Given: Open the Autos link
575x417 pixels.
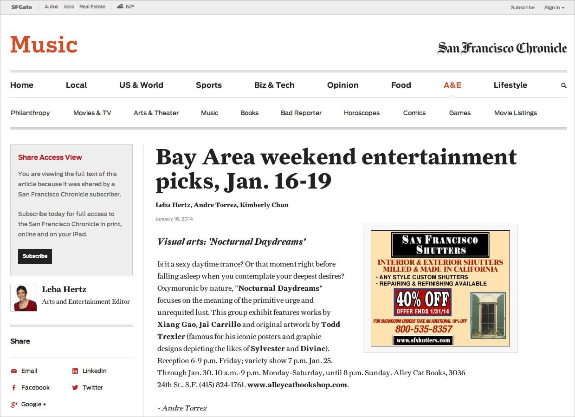Looking at the screenshot, I should tap(51, 7).
